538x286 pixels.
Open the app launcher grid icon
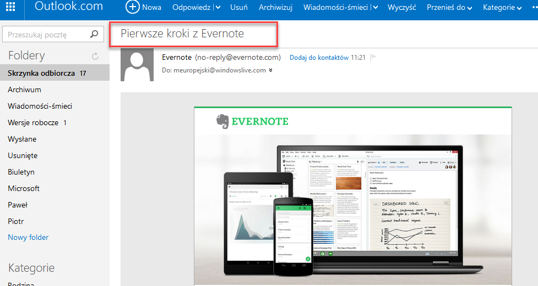point(10,7)
